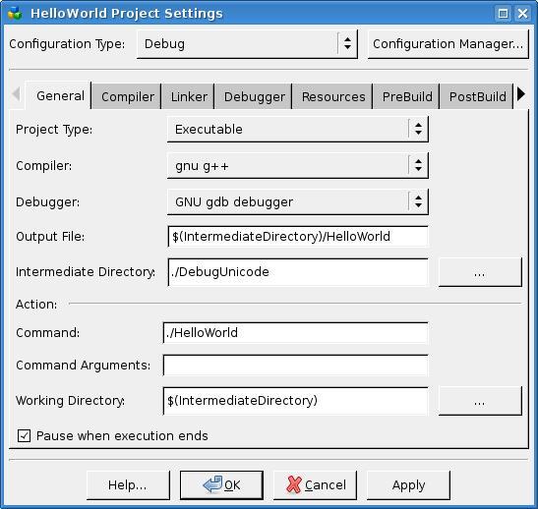Expand the Project Type combo box
The height and width of the screenshot is (509, 538).
[x=298, y=130]
